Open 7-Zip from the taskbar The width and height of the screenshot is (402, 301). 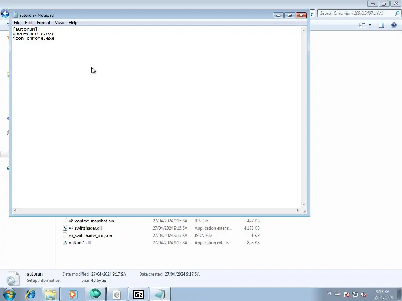click(x=139, y=294)
